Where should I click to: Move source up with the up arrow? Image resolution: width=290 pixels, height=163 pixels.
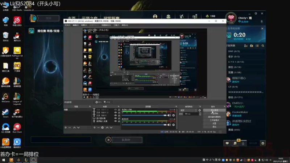pos(107,128)
